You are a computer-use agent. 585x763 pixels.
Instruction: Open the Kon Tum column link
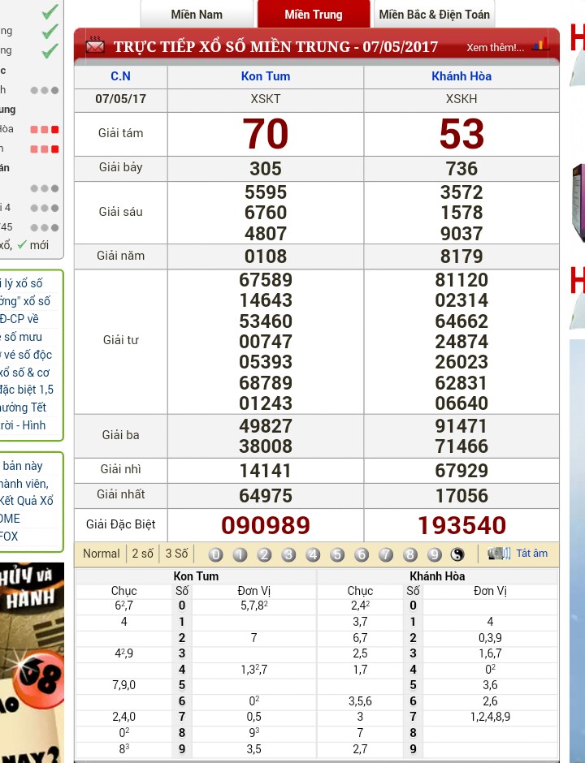266,76
